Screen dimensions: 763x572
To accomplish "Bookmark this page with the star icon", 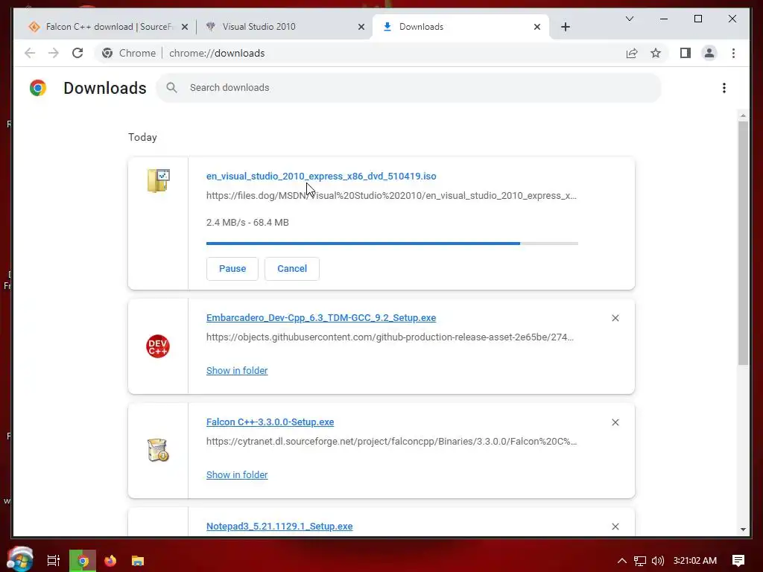I will [x=656, y=53].
